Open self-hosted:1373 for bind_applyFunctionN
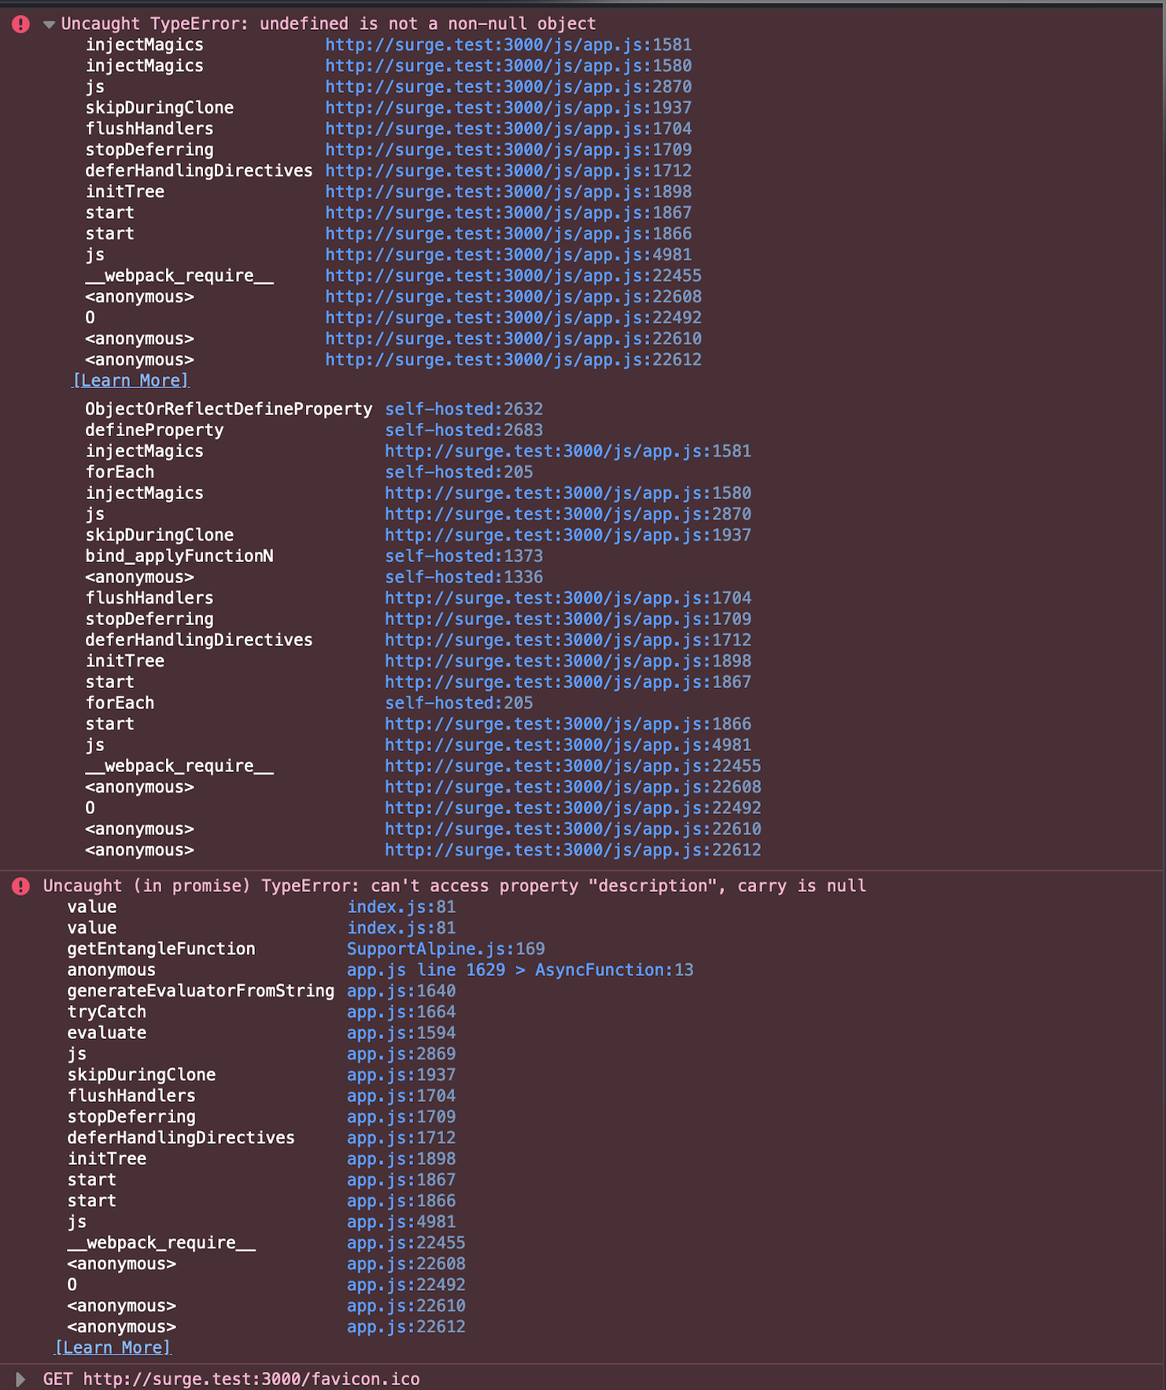 pos(463,556)
